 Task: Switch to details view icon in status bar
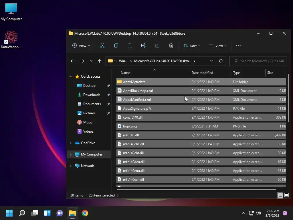point(280,195)
